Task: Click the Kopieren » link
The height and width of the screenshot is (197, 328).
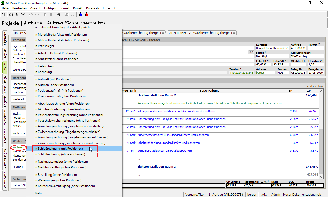Action: point(19,148)
